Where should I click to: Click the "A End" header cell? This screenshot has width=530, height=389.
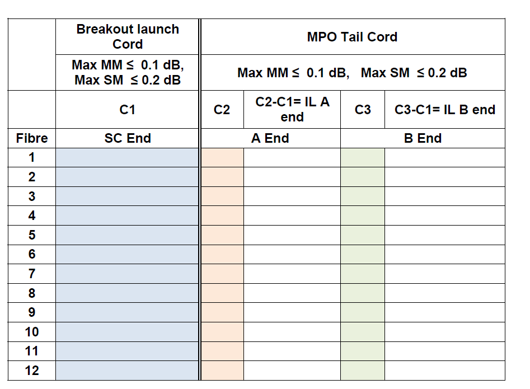(270, 138)
